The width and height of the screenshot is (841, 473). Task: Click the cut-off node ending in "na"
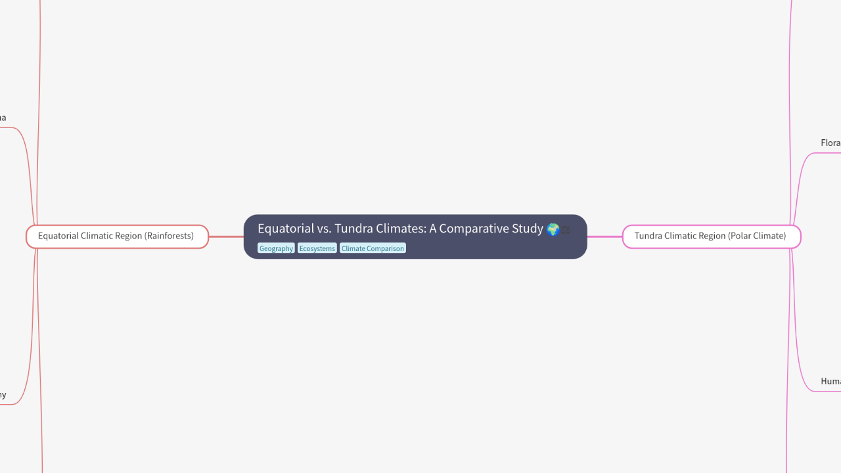[x=3, y=118]
